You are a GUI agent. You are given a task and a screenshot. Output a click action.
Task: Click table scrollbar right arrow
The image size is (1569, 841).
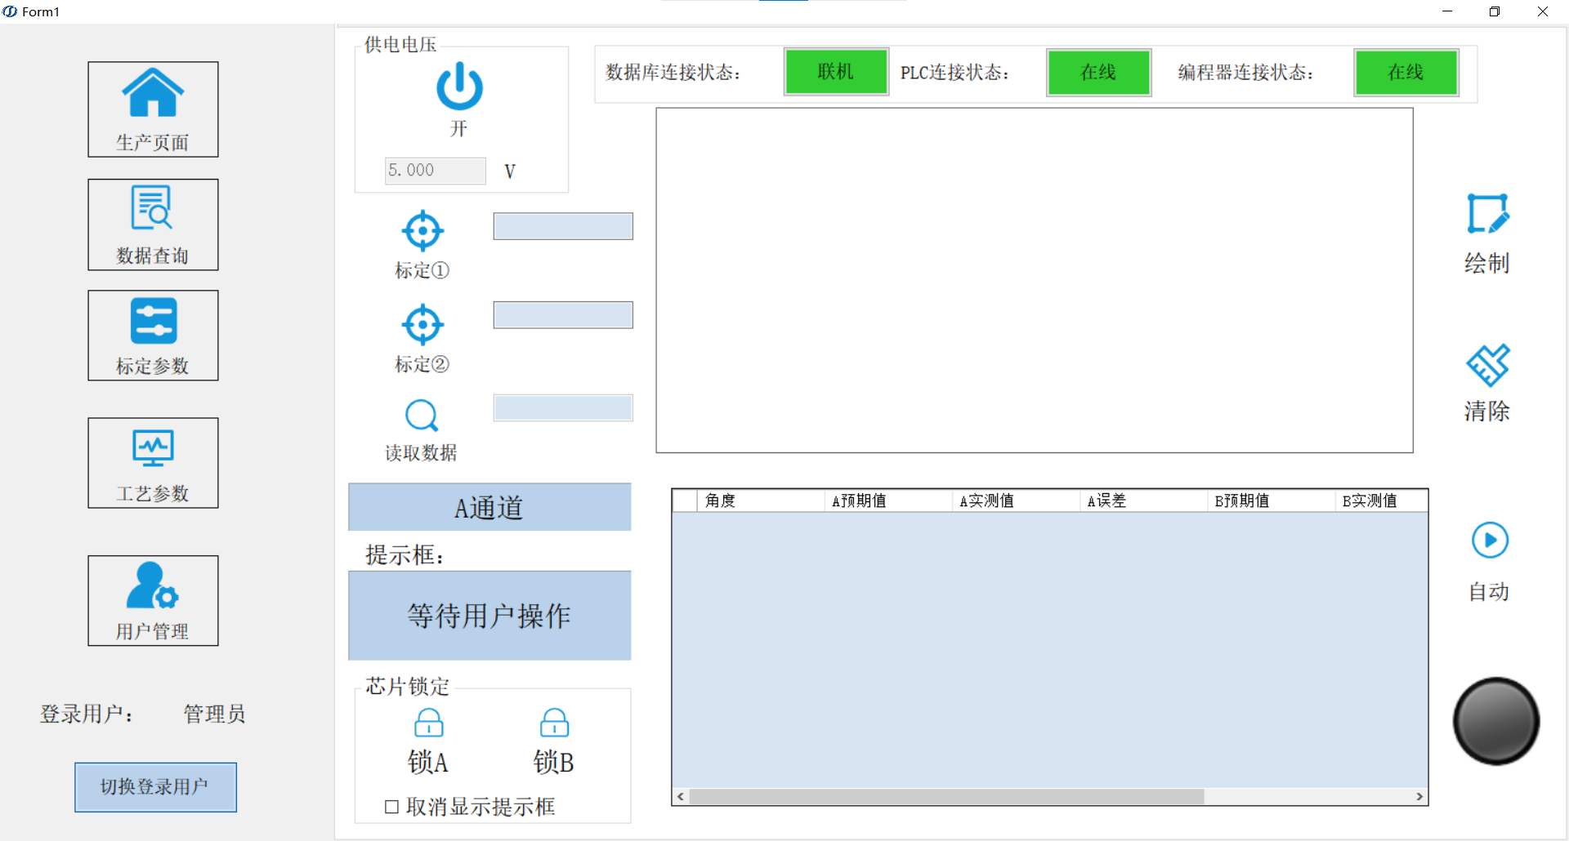coord(1419,796)
